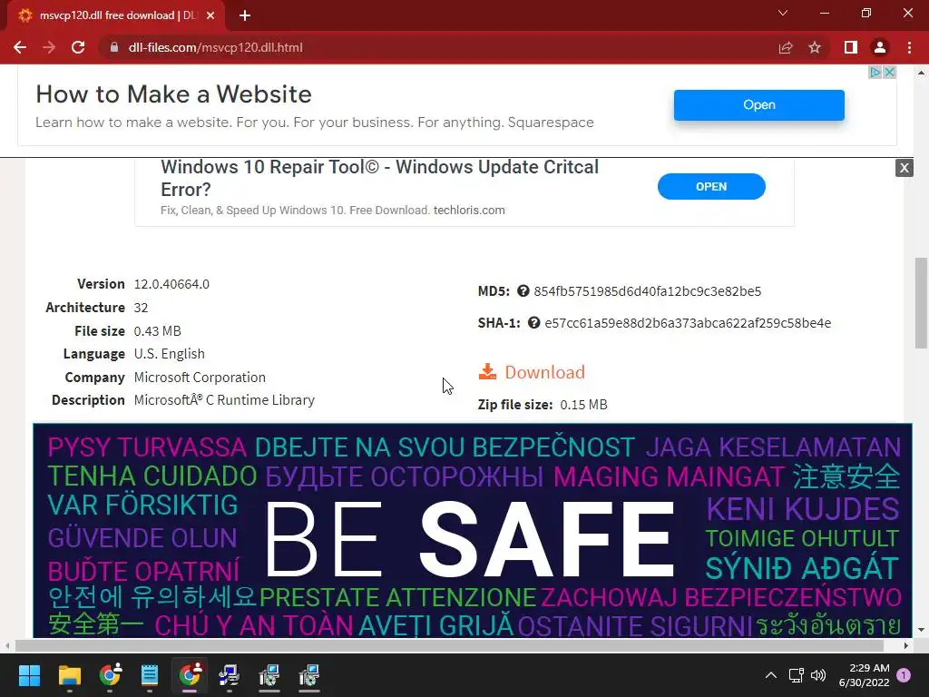This screenshot has height=697, width=929.
Task: Open a new browser tab
Action: point(245,15)
